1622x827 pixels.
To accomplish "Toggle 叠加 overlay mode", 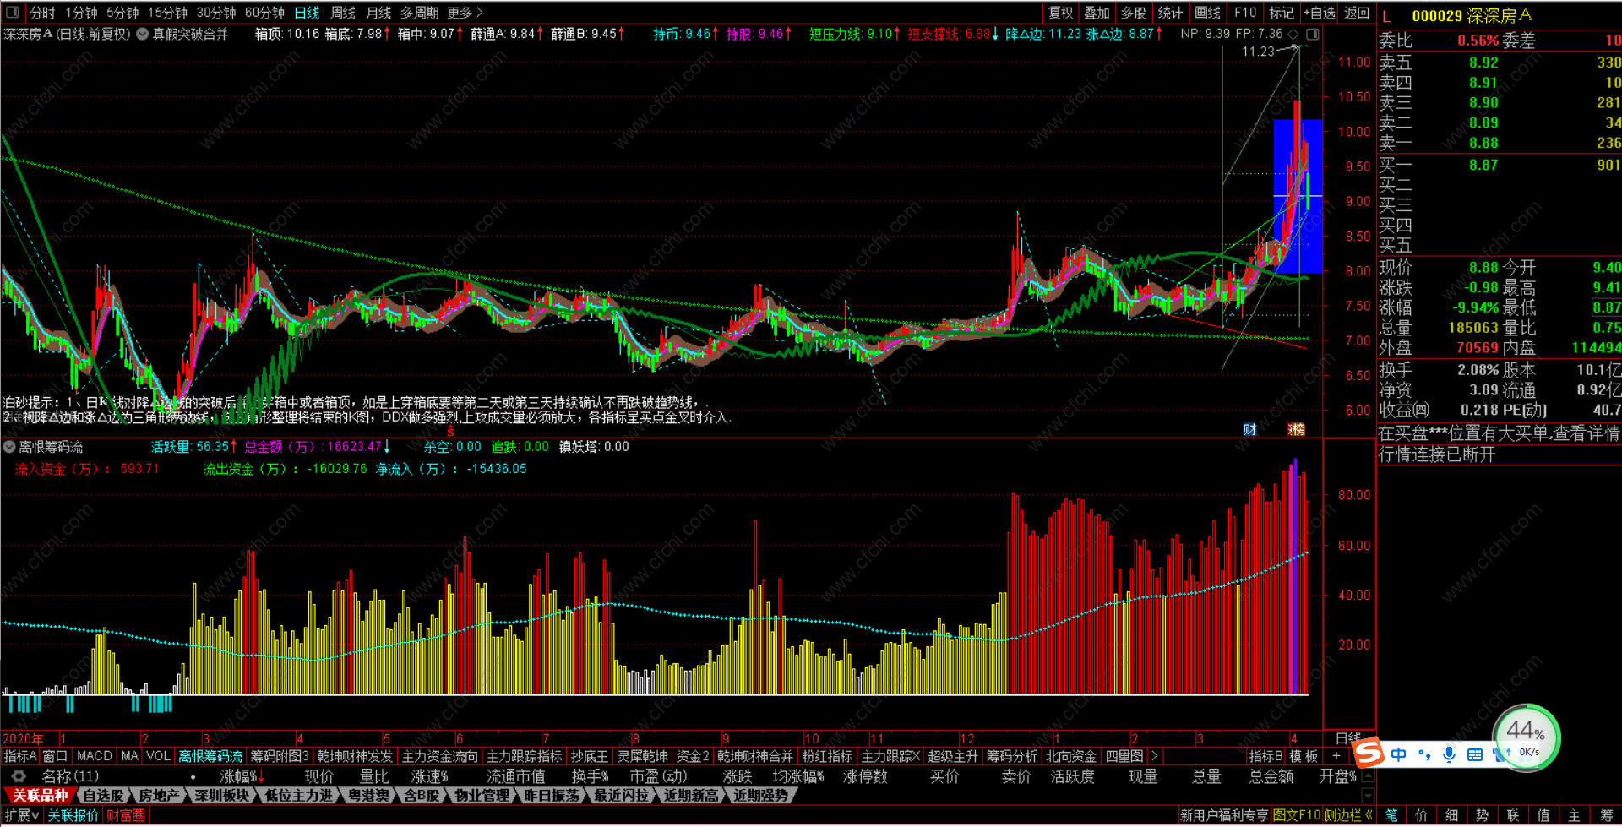I will point(1097,13).
